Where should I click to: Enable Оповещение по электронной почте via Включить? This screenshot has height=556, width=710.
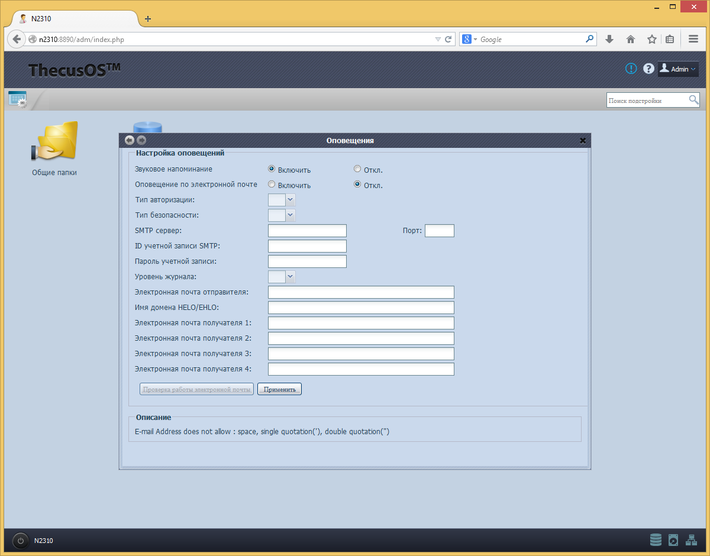pyautogui.click(x=272, y=185)
